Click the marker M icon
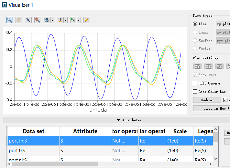This screenshot has height=168, width=230. (73, 20)
